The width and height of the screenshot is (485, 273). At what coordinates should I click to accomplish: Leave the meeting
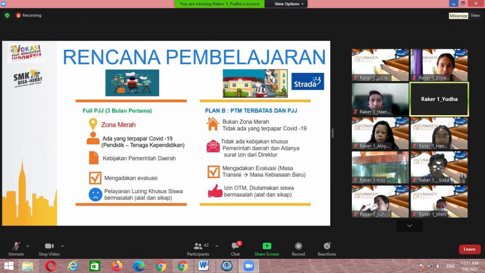click(469, 249)
